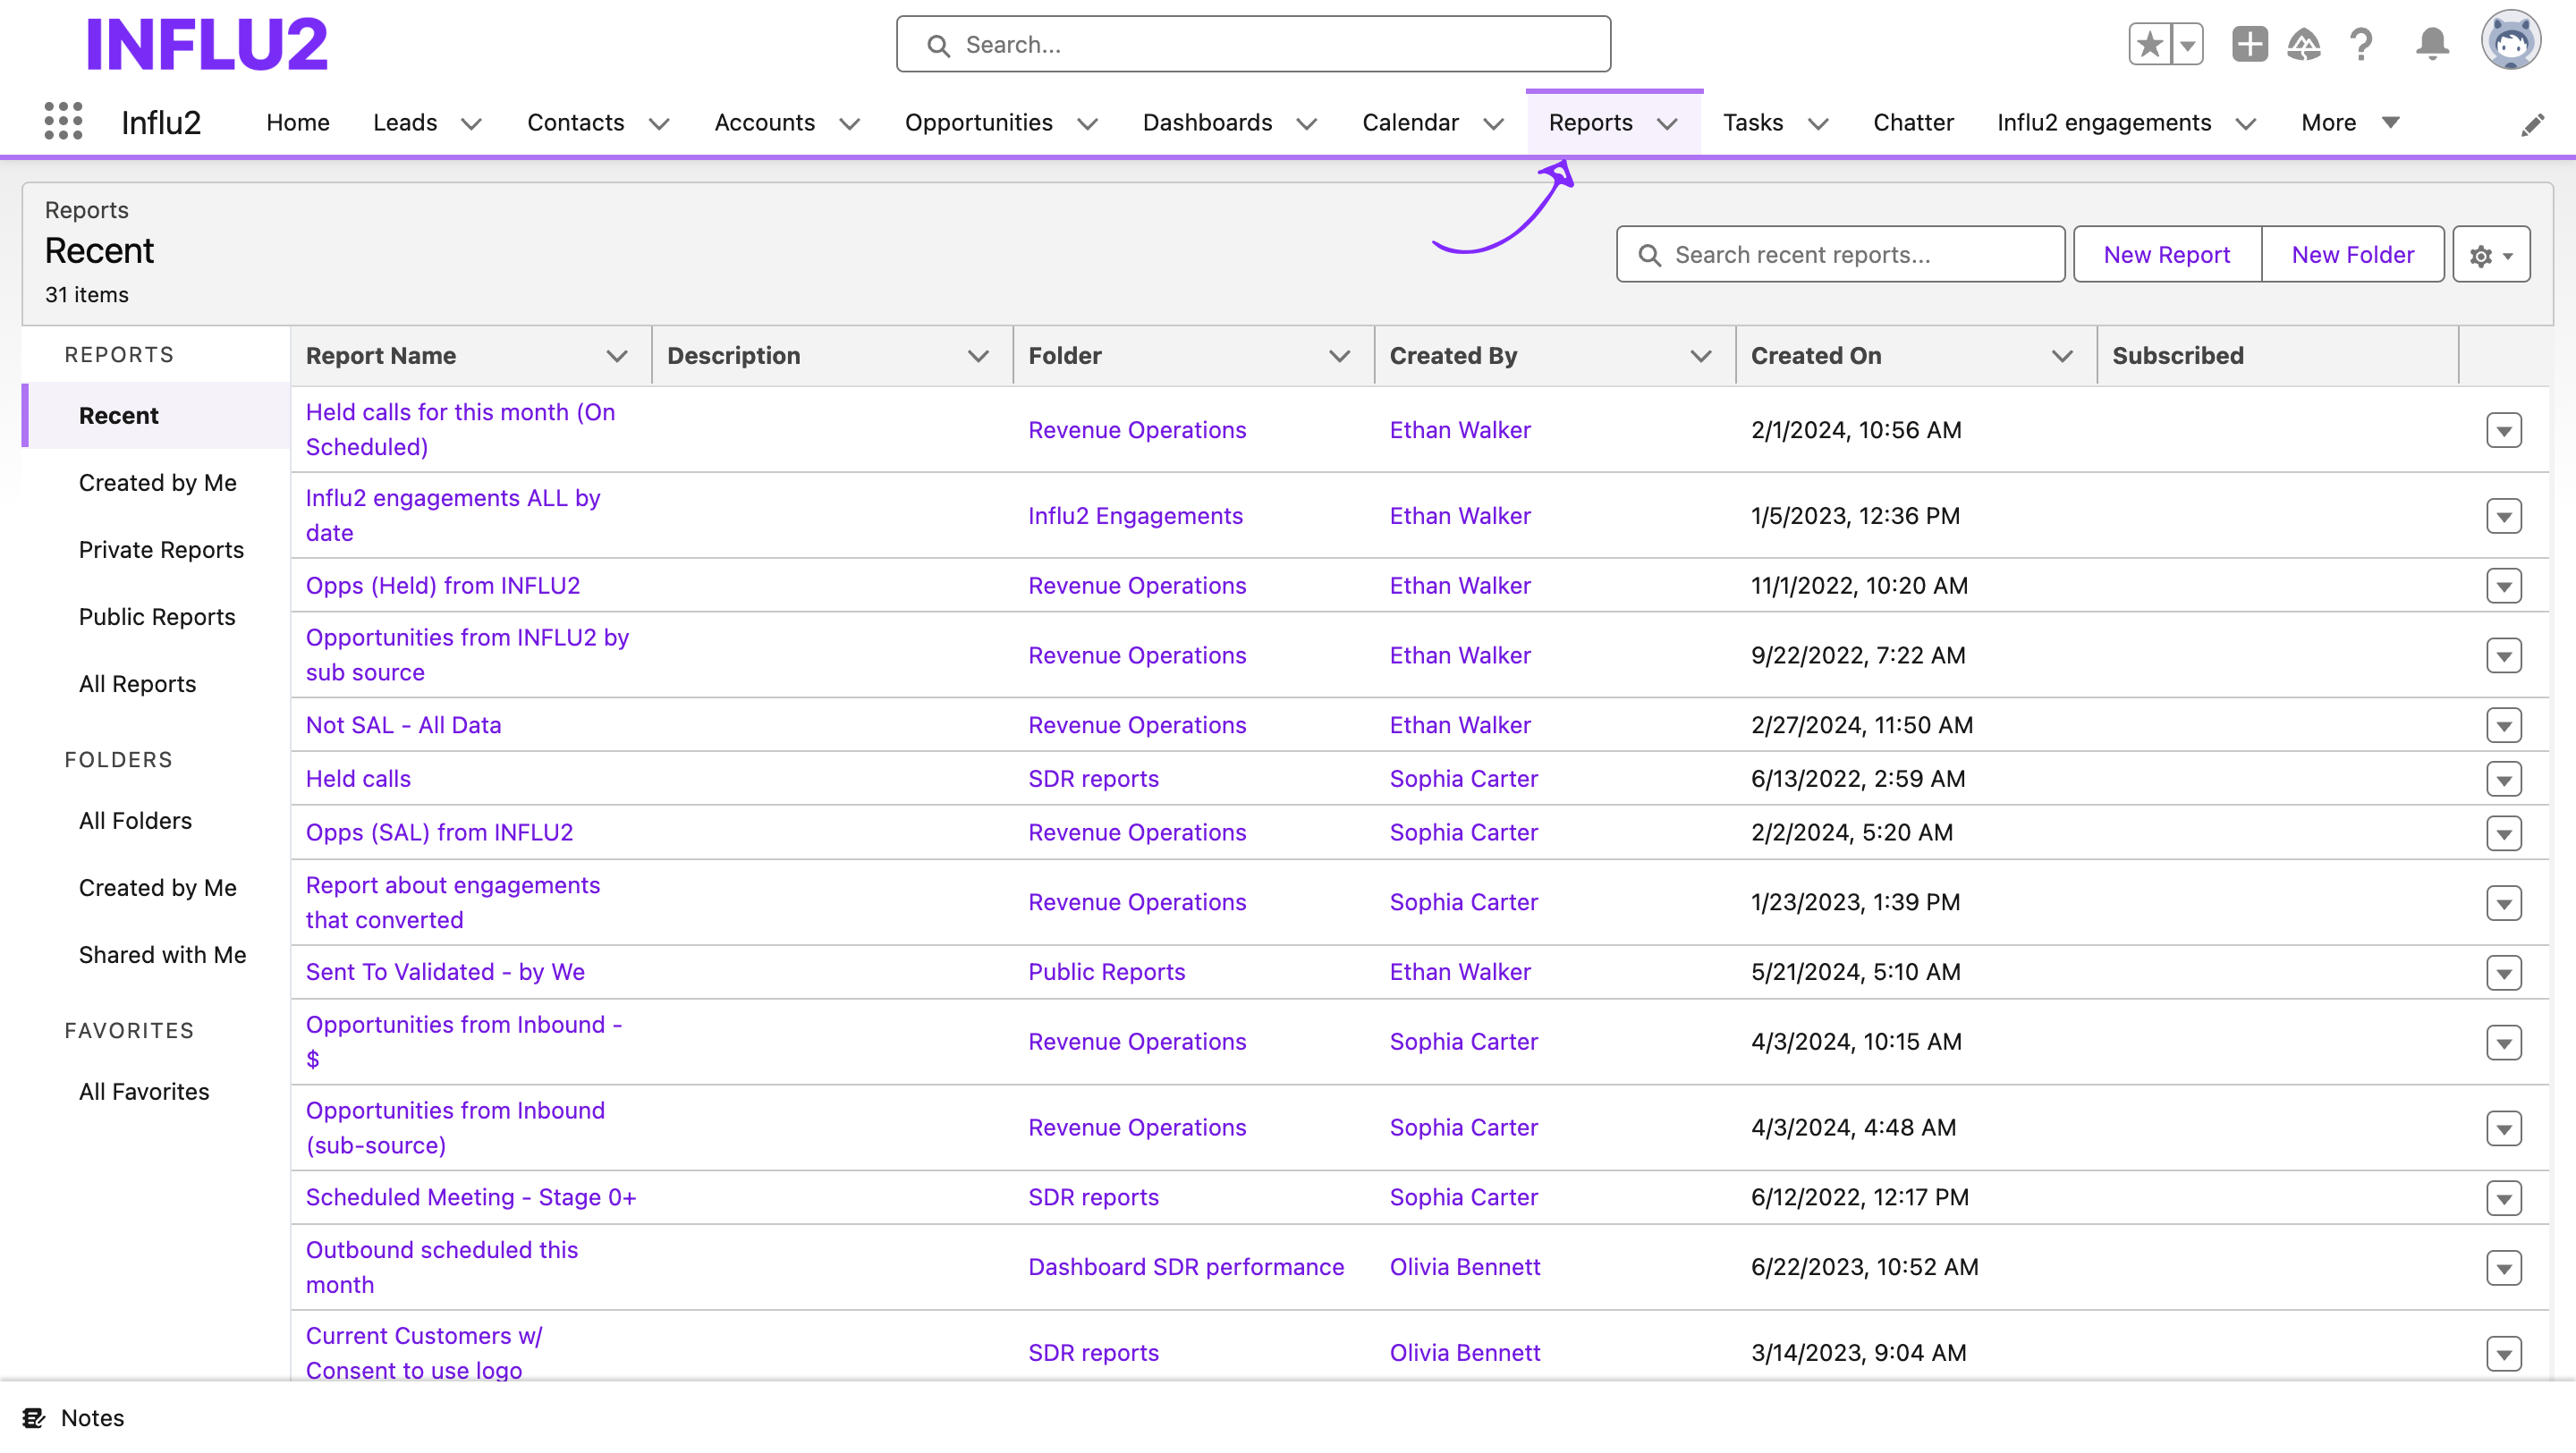
Task: Expand the Opportunities tab dropdown
Action: pyautogui.click(x=1088, y=124)
